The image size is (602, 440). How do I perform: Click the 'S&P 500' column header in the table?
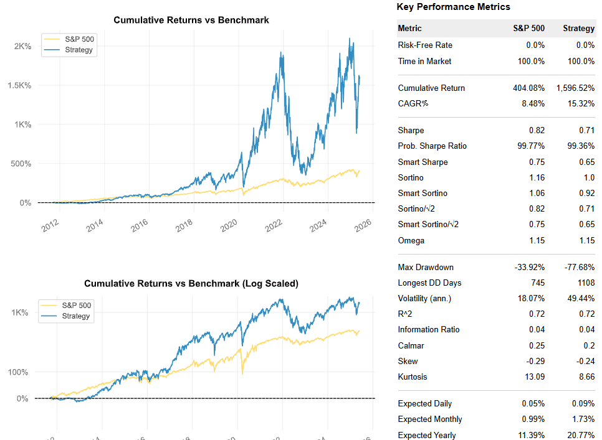click(528, 29)
